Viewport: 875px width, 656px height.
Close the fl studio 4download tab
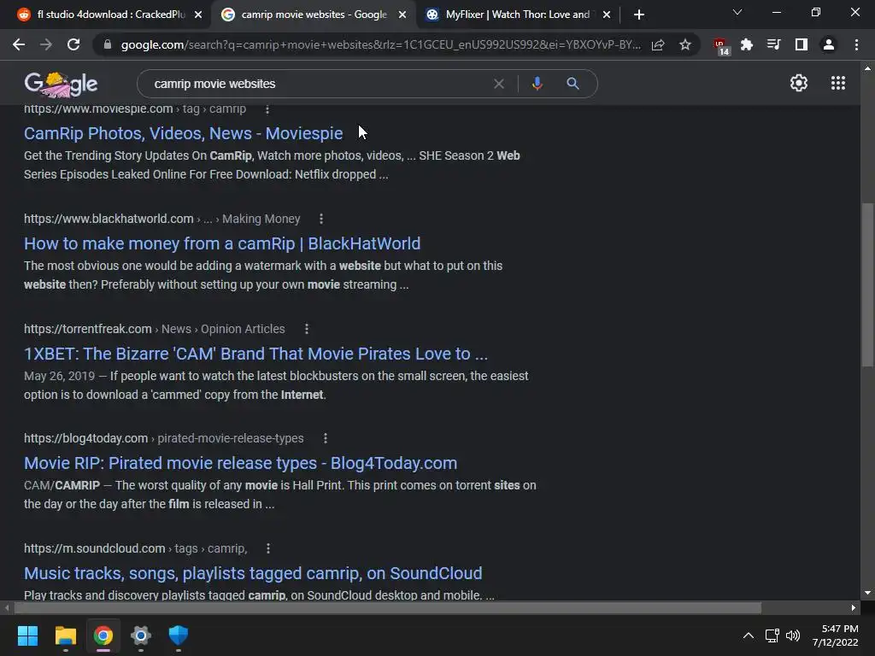coord(198,15)
